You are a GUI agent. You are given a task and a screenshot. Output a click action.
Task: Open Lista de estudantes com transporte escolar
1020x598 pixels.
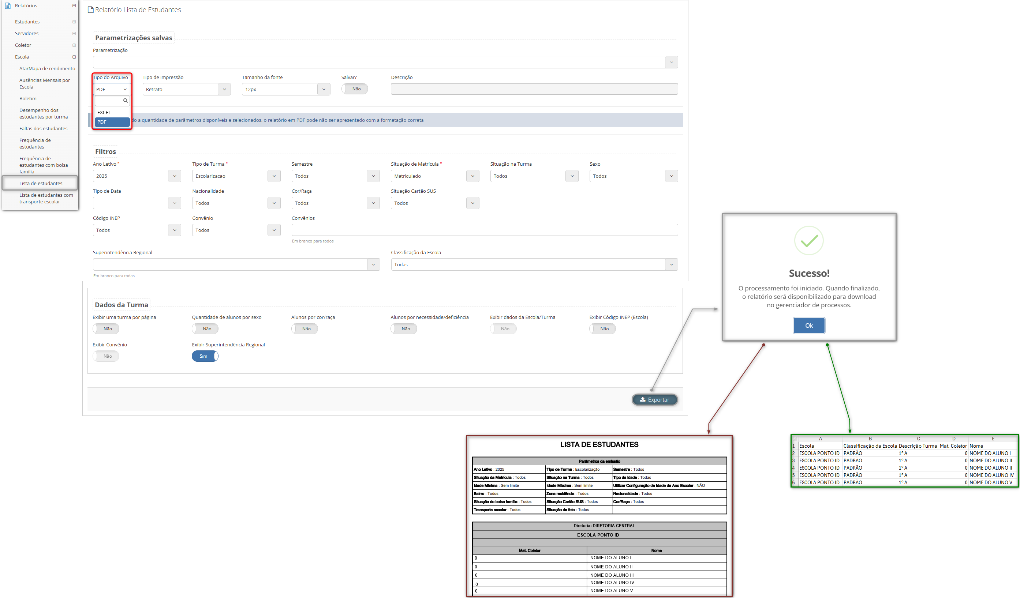(x=46, y=198)
